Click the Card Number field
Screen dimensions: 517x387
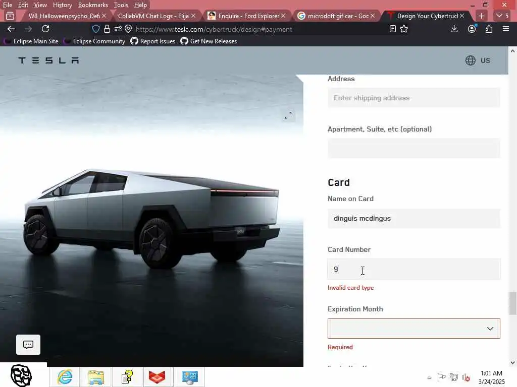click(x=414, y=269)
